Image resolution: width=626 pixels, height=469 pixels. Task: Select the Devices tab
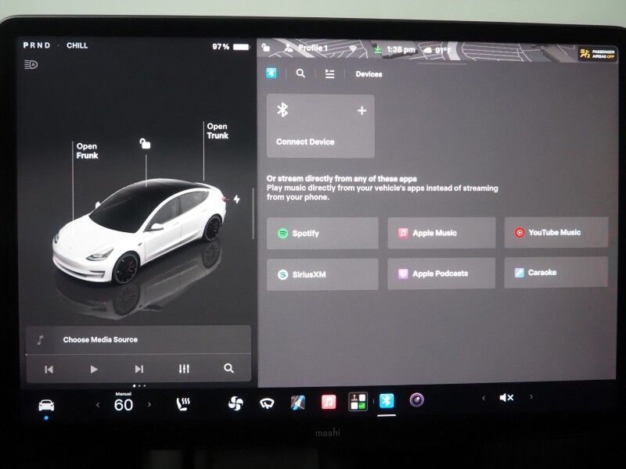pos(369,74)
